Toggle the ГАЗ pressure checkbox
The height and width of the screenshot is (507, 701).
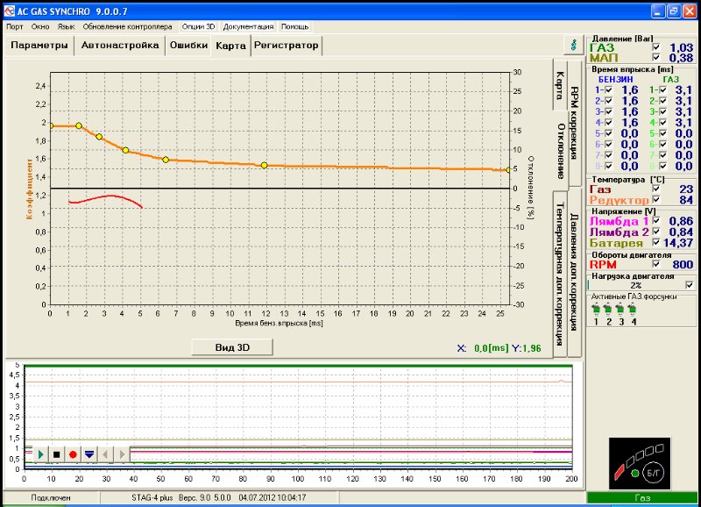(658, 47)
